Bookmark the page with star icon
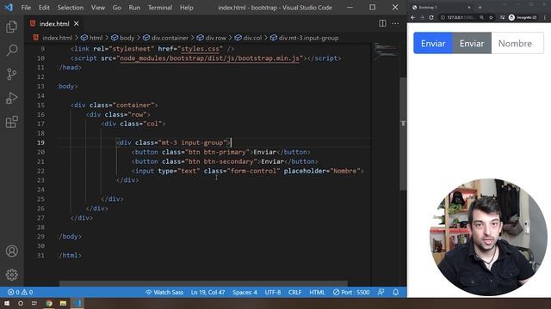 point(491,17)
